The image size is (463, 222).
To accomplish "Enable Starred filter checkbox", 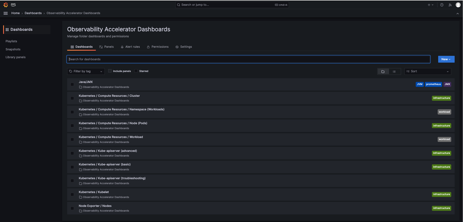I will (136, 71).
